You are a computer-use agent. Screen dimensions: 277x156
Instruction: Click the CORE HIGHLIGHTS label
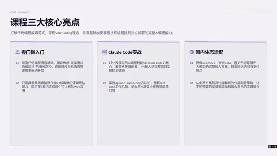20,13
